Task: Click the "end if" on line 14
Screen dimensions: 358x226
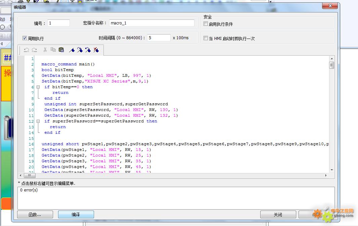Action: point(52,132)
